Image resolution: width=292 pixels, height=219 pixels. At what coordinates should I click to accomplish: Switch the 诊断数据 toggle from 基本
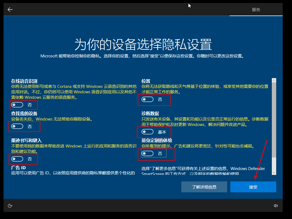pyautogui.click(x=147, y=132)
